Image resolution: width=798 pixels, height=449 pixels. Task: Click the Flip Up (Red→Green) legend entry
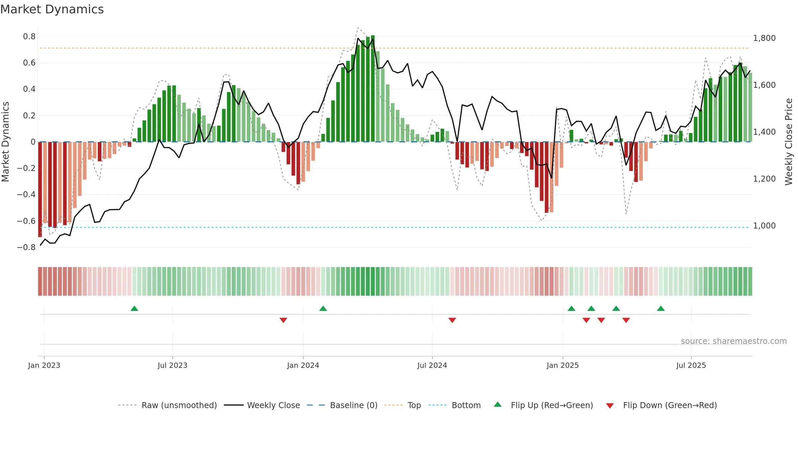click(x=543, y=405)
